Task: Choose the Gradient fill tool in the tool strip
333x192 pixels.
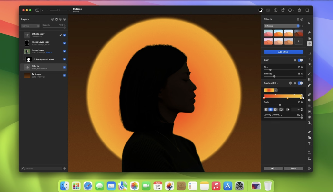Action: point(309,79)
